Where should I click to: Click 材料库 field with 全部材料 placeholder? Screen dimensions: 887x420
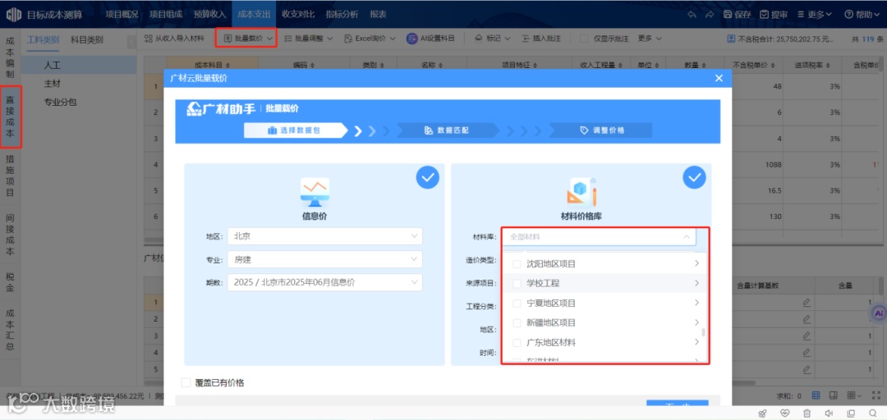tap(599, 237)
